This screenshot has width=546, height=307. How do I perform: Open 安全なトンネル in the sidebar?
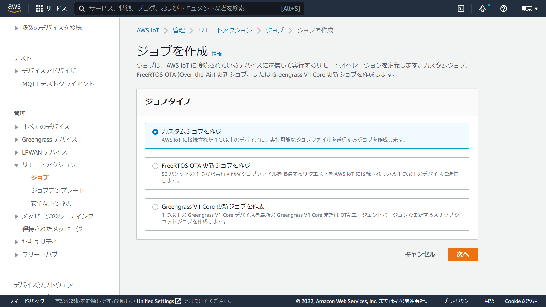[x=52, y=203]
